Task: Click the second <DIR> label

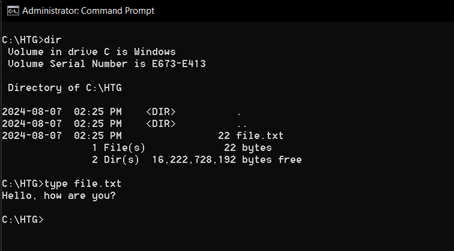Action: pyautogui.click(x=160, y=124)
